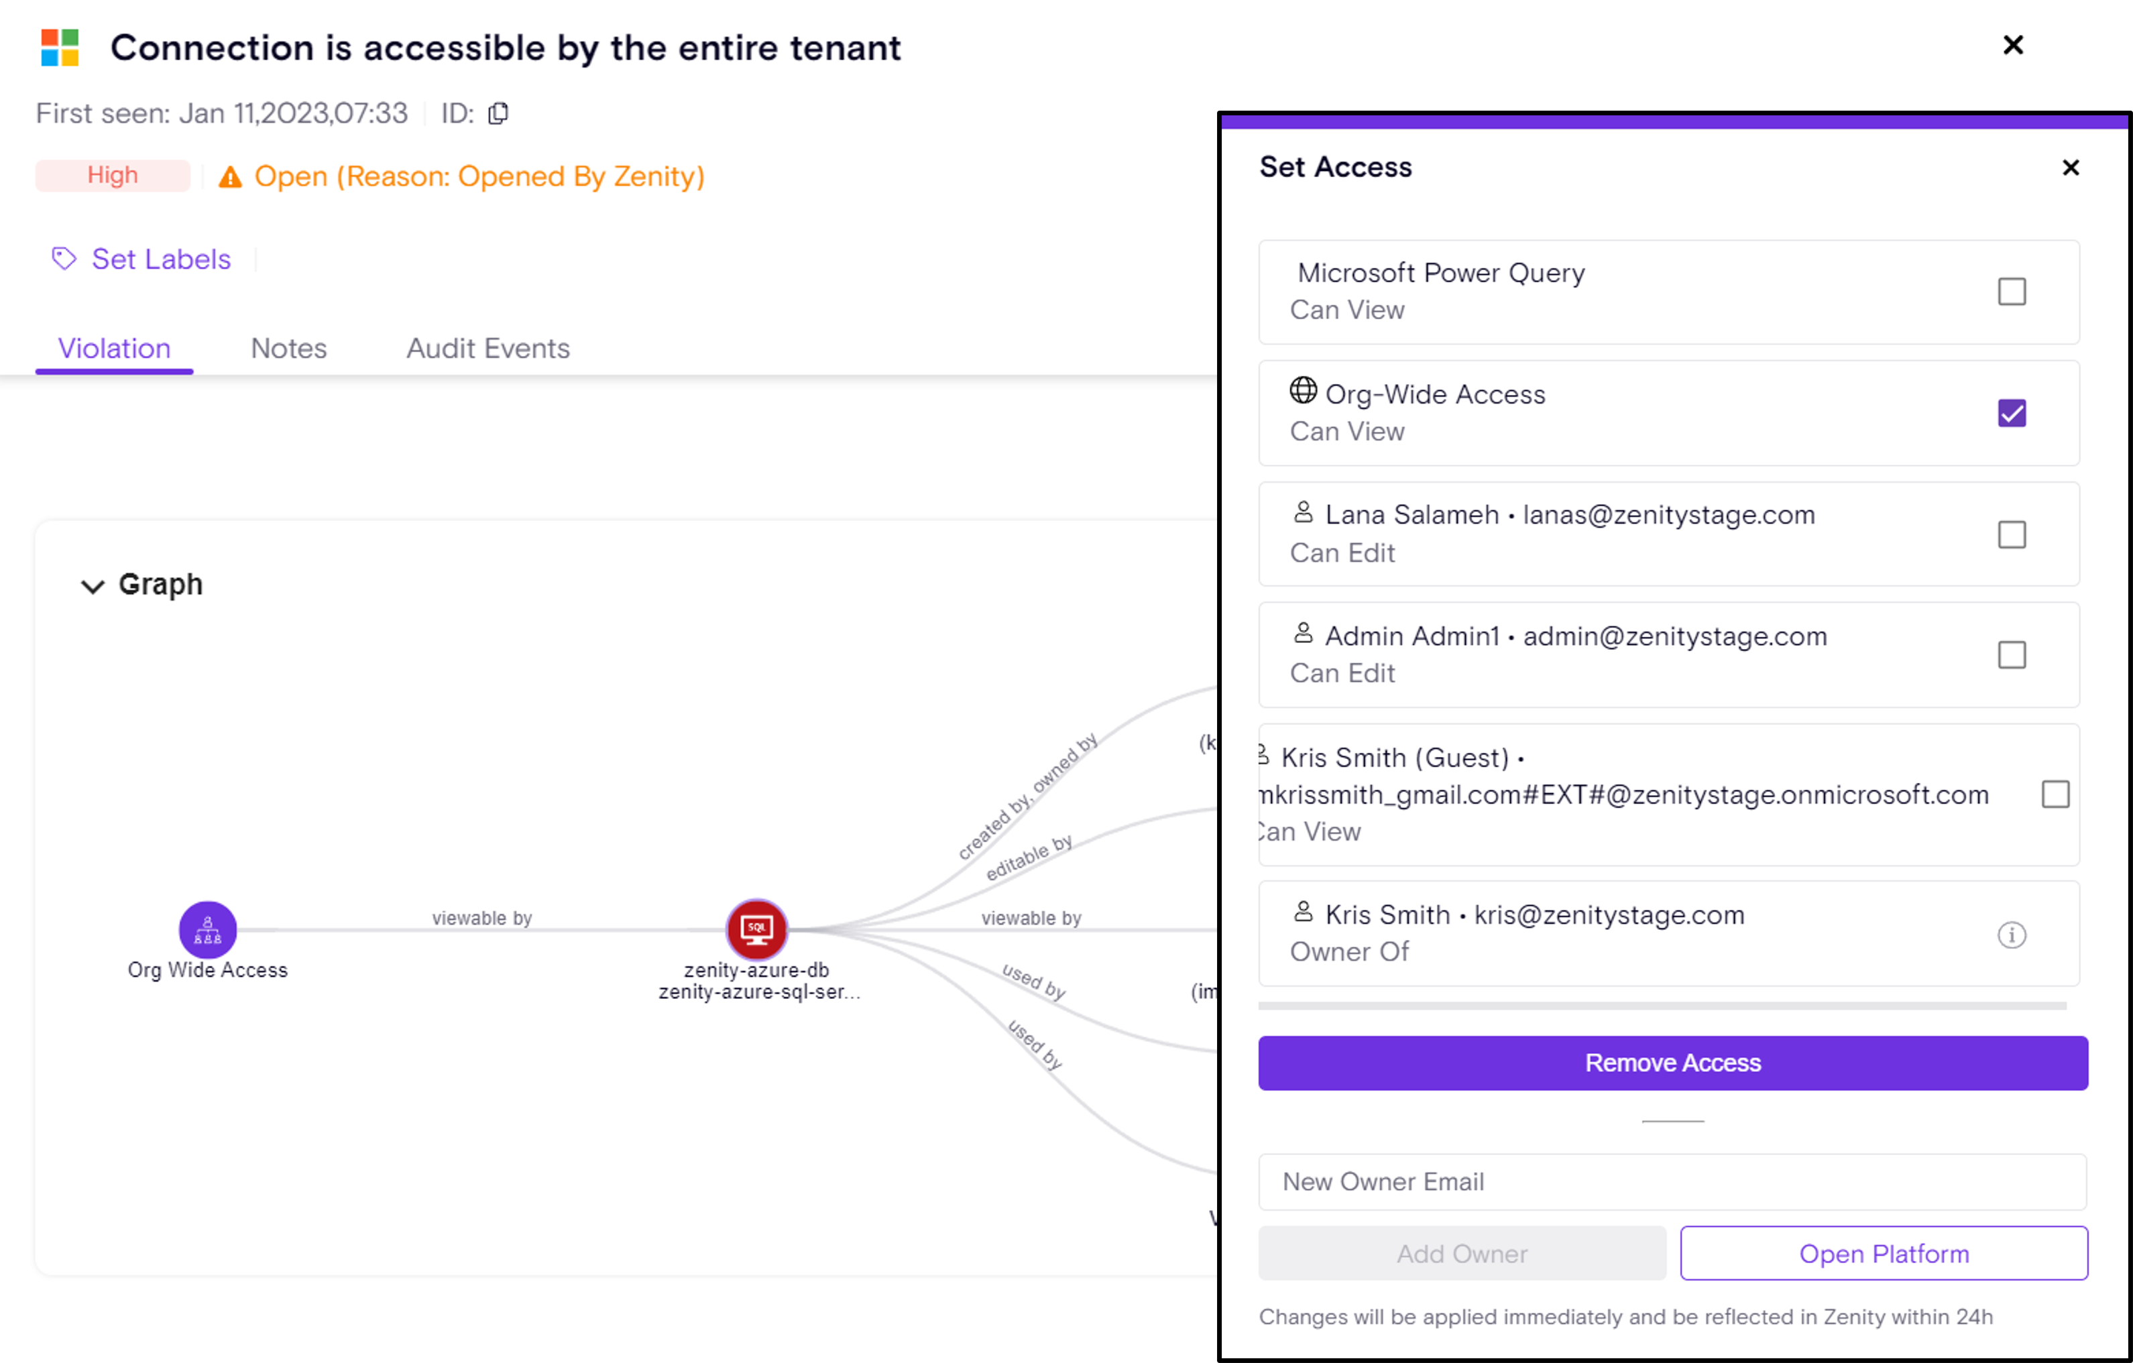Click the Org Wide Access graph node
Screen dimensions: 2133x1363
pyautogui.click(x=207, y=929)
